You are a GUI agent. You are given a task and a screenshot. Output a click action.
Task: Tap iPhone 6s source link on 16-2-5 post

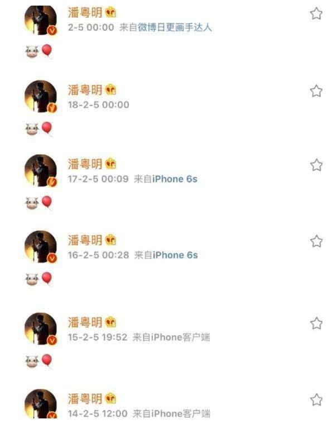click(x=175, y=255)
